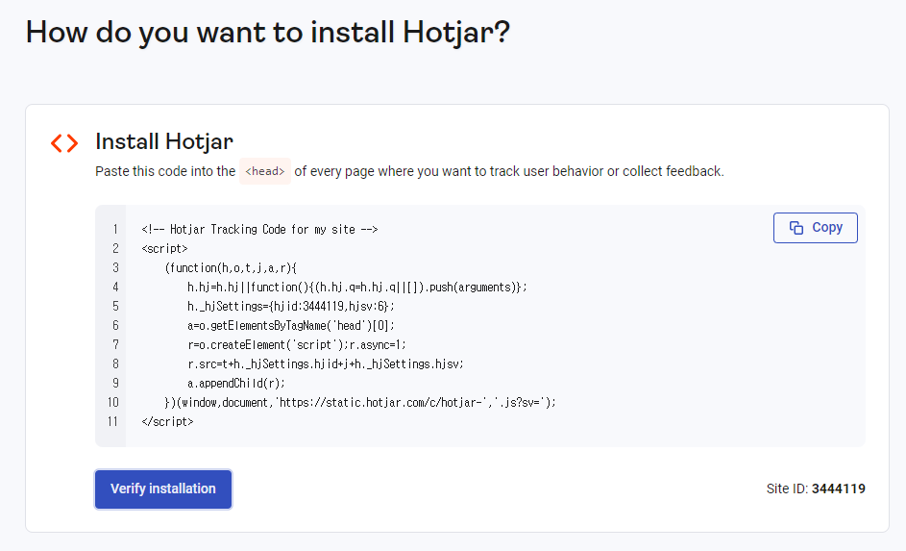Click the a.appendChild(r); line
This screenshot has width=906, height=551.
(x=236, y=383)
